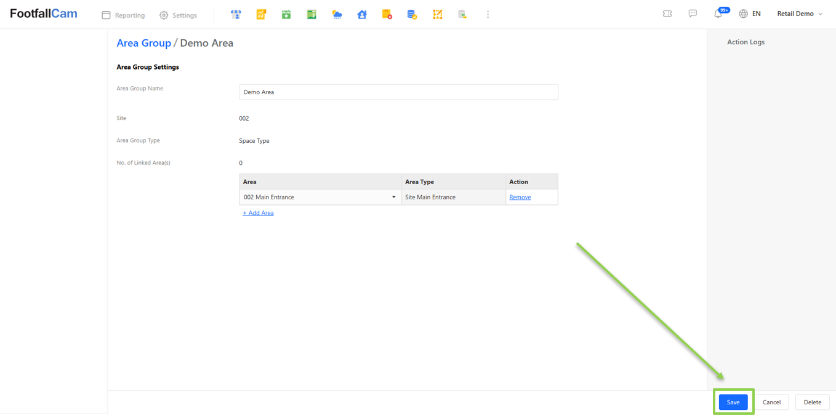Open the Retail Demo account dropdown
The image size is (836, 416).
point(799,14)
